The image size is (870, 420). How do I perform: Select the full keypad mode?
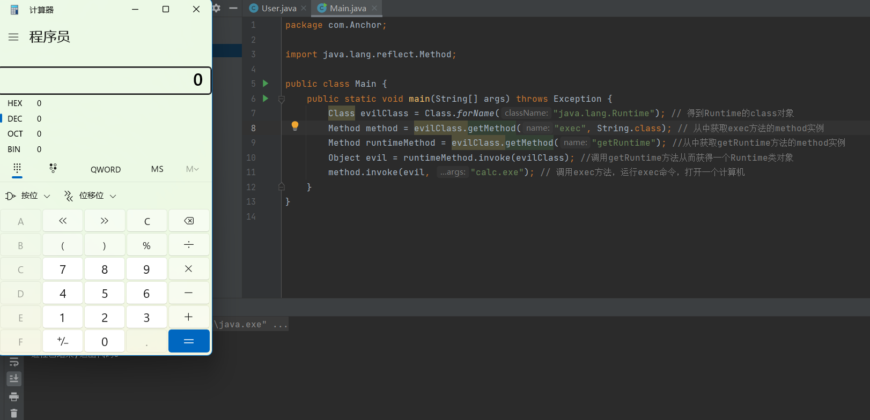click(17, 169)
